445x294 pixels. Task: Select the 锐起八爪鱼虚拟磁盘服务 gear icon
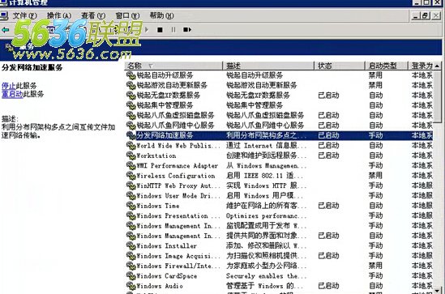pyautogui.click(x=131, y=115)
